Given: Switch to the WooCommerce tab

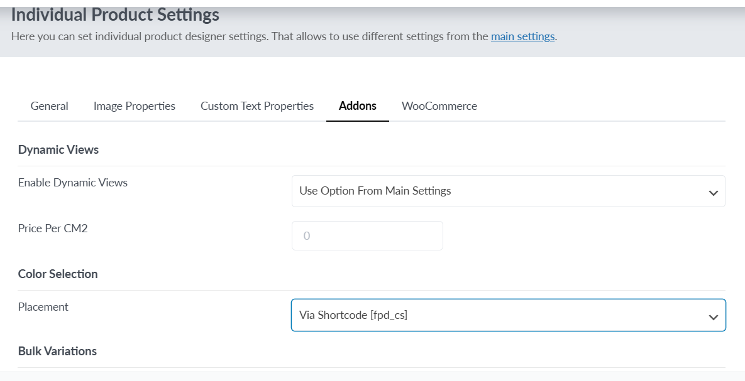Looking at the screenshot, I should coord(439,106).
